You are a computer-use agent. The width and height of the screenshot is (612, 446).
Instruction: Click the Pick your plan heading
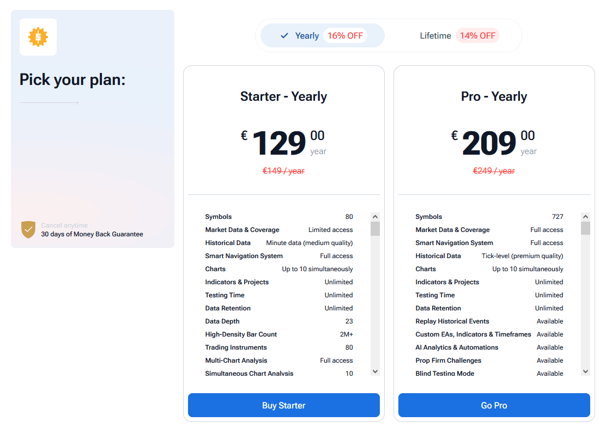72,80
